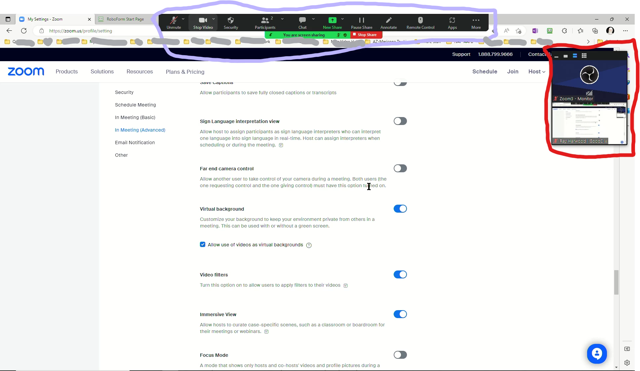Click the red Stop Share button
Screen dimensions: 640x371
(x=366, y=35)
